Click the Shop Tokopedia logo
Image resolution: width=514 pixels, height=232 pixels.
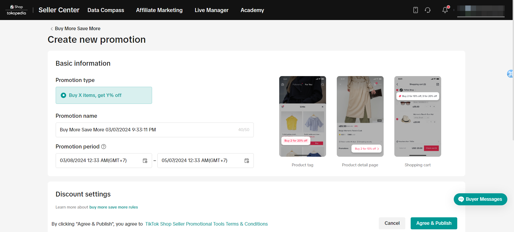16,10
